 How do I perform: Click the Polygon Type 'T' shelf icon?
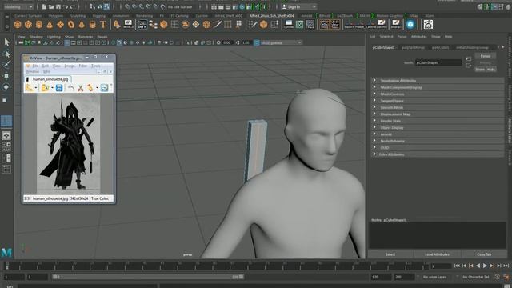click(x=103, y=25)
